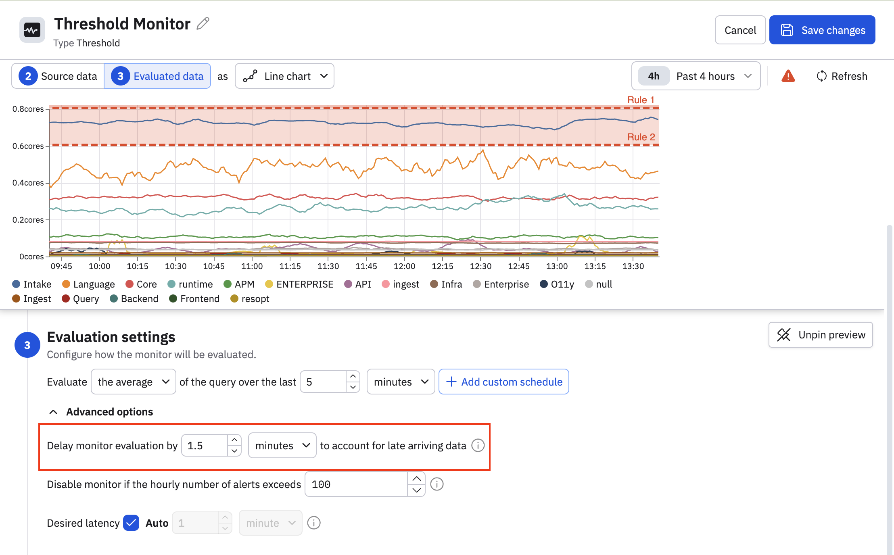Click the Refresh icon
Screen dimensions: 894x555
pos(821,76)
